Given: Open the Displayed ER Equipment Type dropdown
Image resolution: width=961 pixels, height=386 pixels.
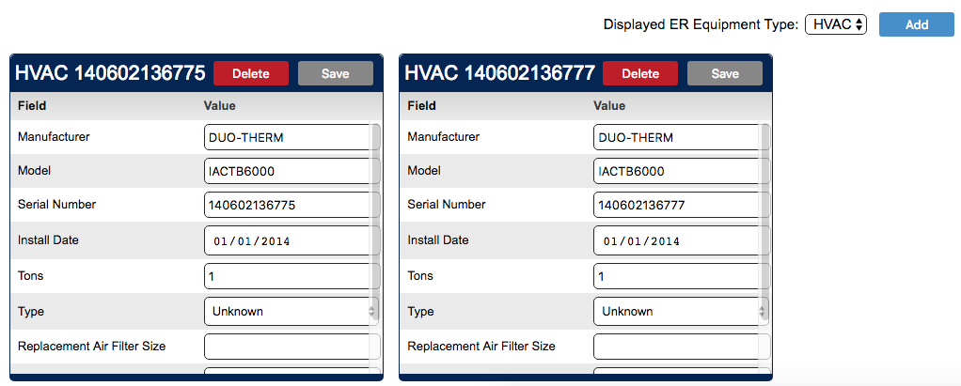Looking at the screenshot, I should tap(835, 24).
